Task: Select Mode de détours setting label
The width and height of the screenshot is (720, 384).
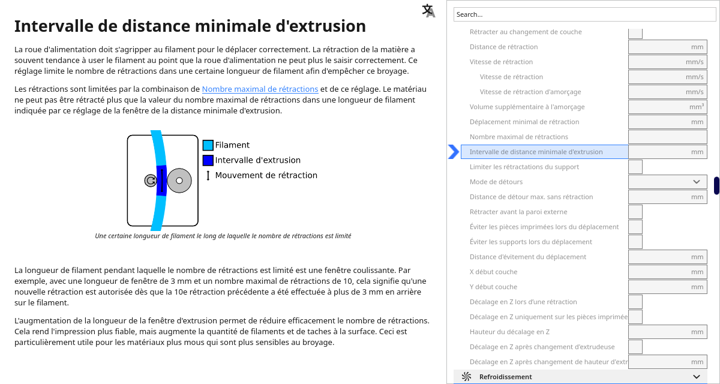Action: pos(496,182)
